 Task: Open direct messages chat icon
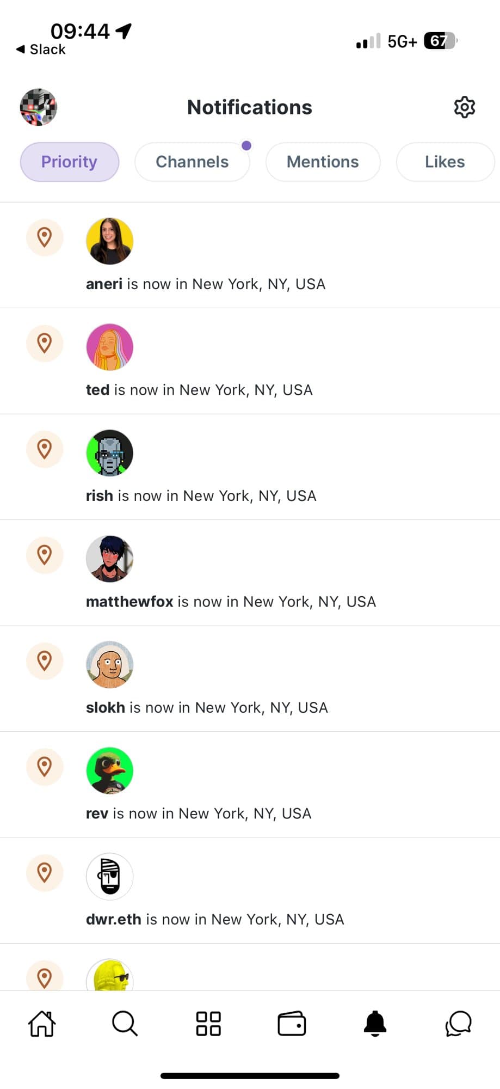pos(458,1024)
